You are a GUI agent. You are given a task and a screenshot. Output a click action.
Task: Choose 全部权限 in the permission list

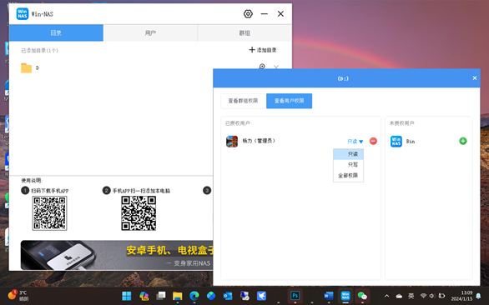[348, 175]
